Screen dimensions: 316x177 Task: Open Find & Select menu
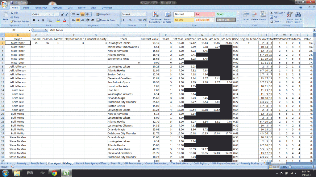[298, 17]
